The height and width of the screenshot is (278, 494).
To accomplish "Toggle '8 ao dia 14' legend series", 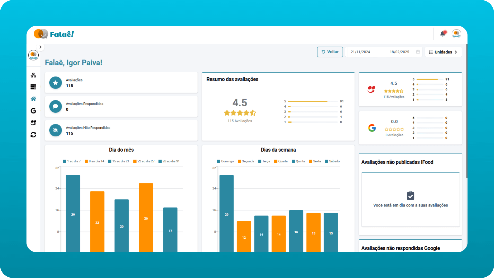I will click(x=94, y=161).
